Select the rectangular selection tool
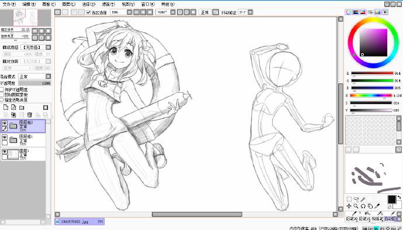This screenshot has width=403, height=230. 349,199
